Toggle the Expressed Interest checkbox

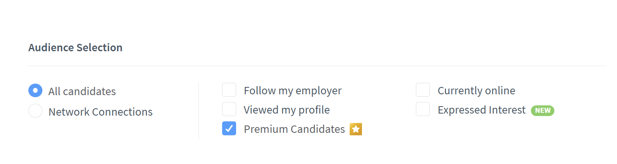[x=423, y=109]
